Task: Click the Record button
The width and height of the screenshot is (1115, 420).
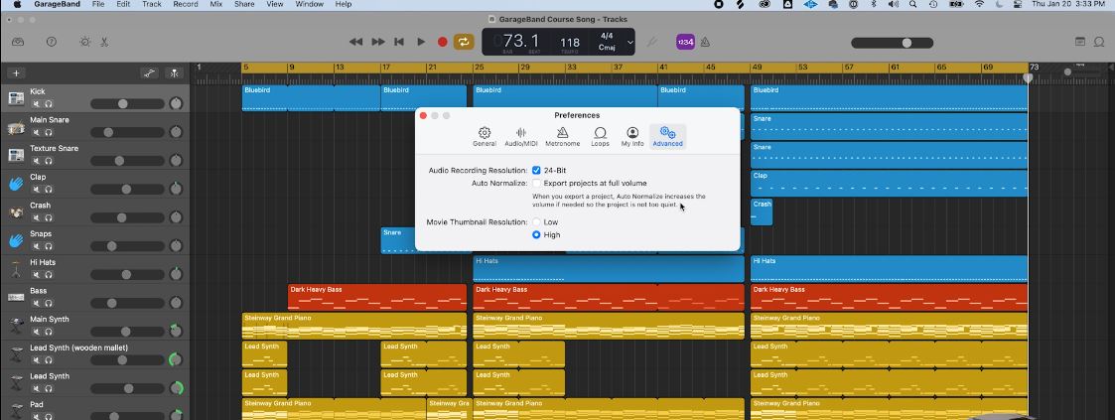Action: pyautogui.click(x=442, y=42)
